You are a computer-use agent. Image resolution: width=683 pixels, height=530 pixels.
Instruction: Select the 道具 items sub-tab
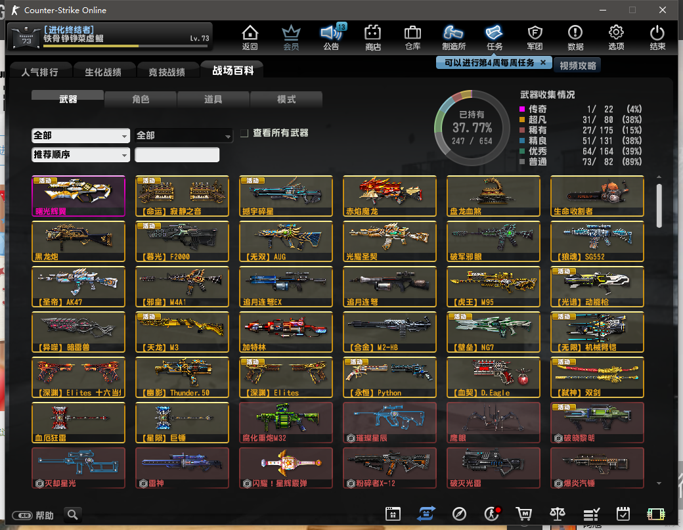pos(213,99)
